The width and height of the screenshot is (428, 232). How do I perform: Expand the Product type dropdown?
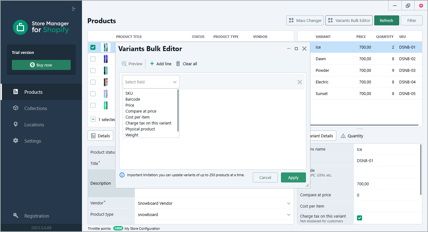tap(289, 215)
